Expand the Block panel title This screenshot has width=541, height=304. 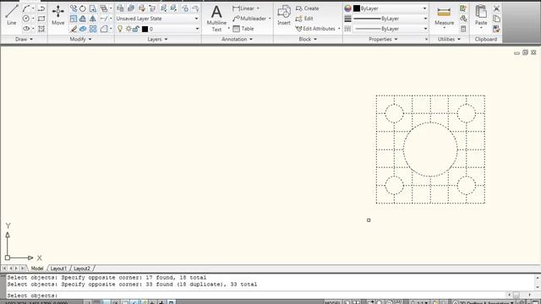(x=308, y=40)
